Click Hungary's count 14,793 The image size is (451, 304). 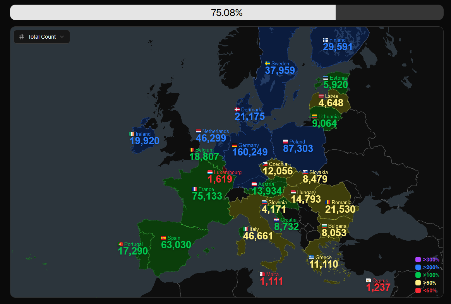tap(306, 199)
